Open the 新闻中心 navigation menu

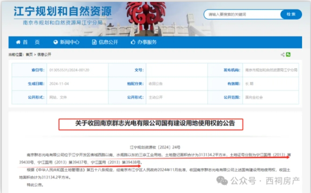tap(66, 42)
